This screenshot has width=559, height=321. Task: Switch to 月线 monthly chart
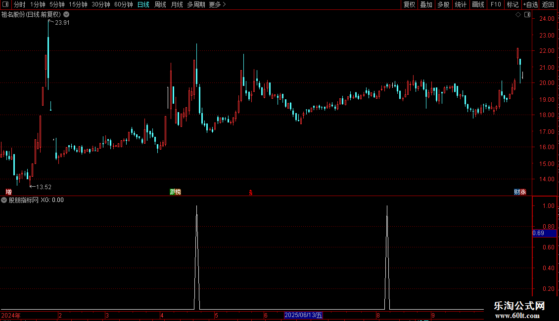point(177,4)
